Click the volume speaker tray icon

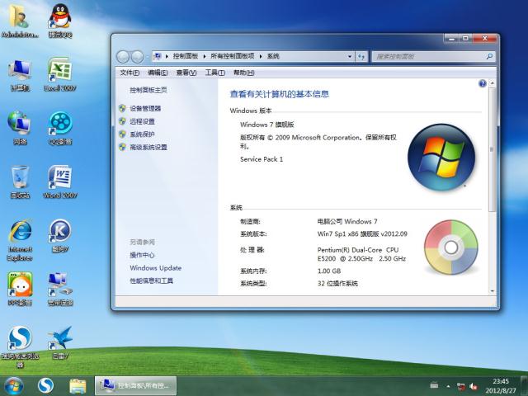[474, 387]
